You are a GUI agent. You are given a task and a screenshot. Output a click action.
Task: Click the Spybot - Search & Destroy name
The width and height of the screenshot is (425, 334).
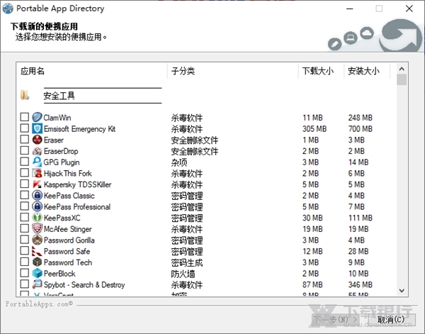pos(84,284)
